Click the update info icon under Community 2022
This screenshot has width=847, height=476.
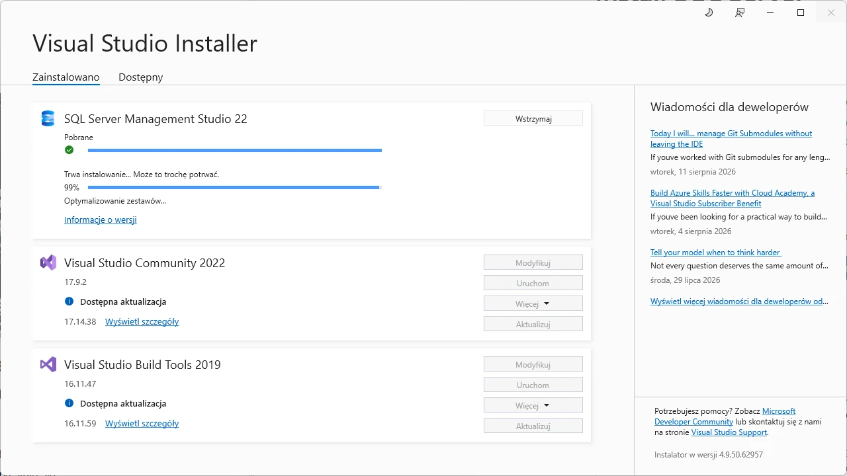pos(69,301)
